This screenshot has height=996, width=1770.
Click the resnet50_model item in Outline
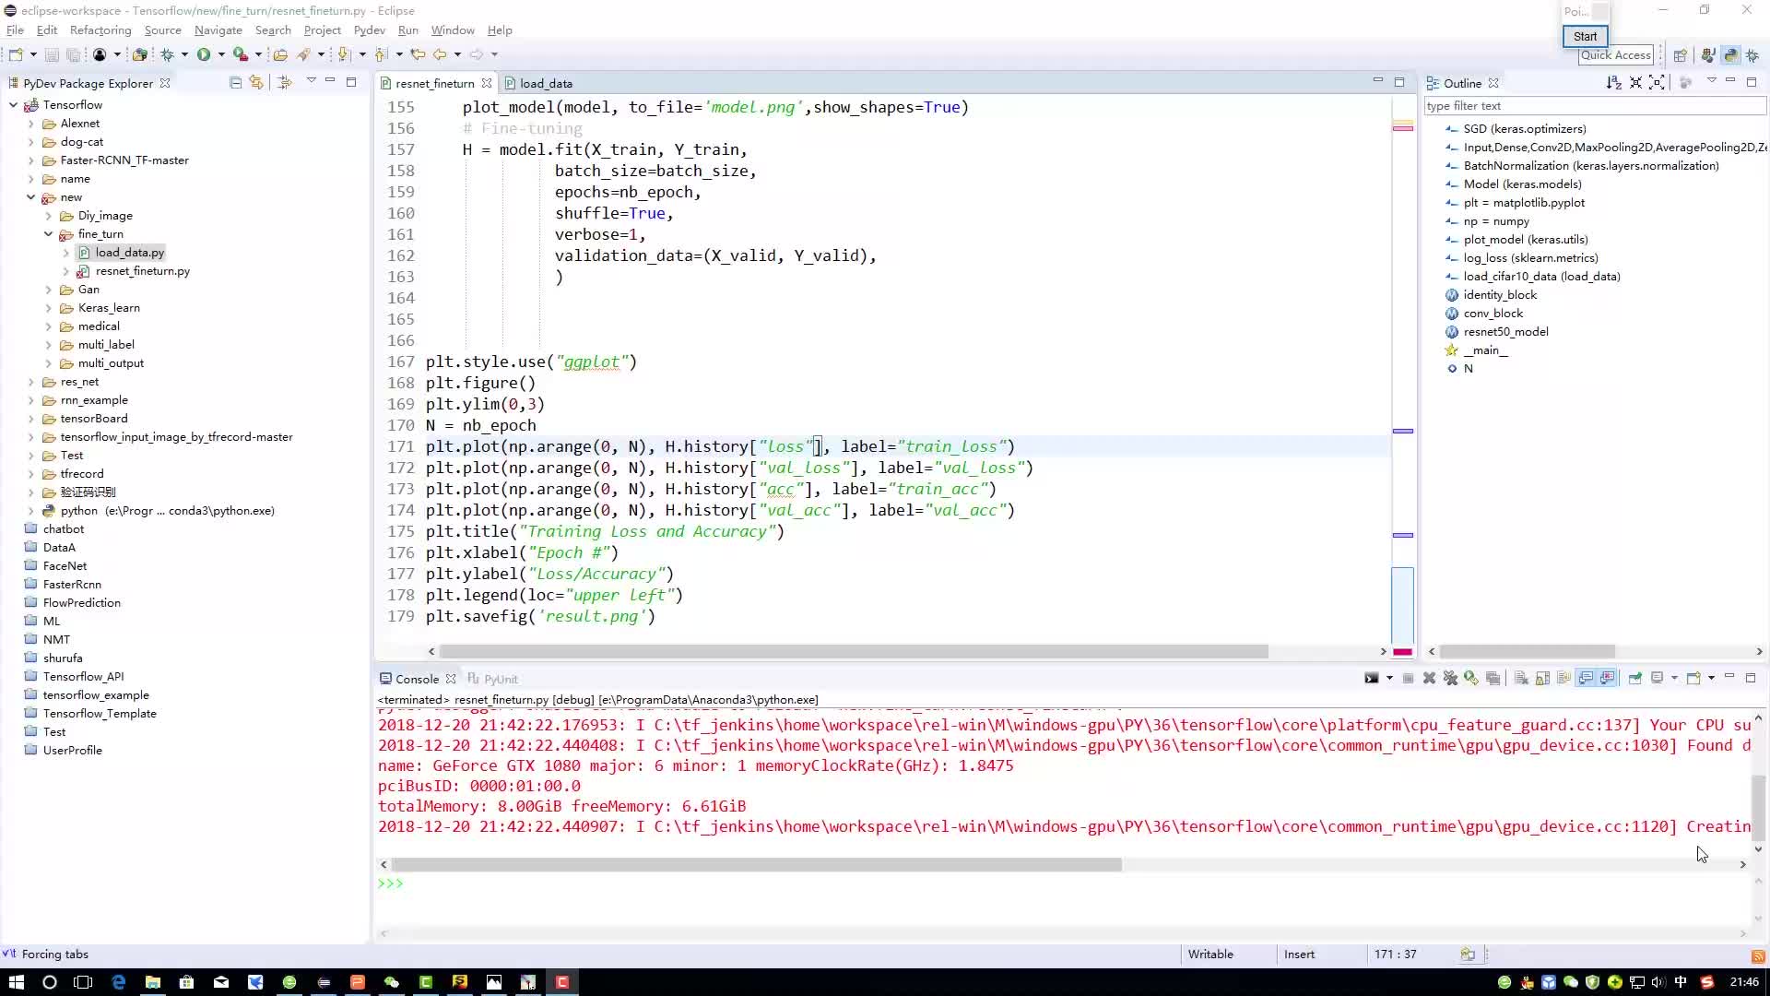tap(1505, 331)
